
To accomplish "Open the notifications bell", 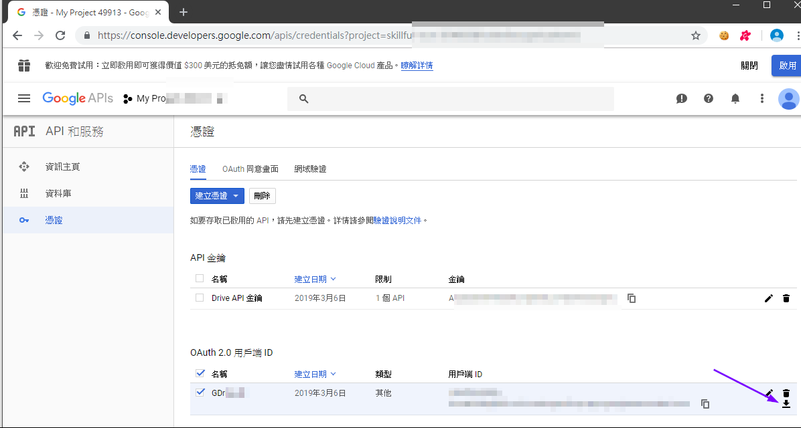I will pyautogui.click(x=735, y=98).
